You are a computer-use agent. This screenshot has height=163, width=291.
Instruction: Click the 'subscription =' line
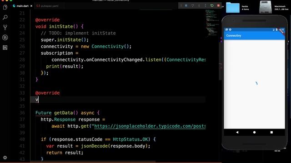click(x=60, y=53)
